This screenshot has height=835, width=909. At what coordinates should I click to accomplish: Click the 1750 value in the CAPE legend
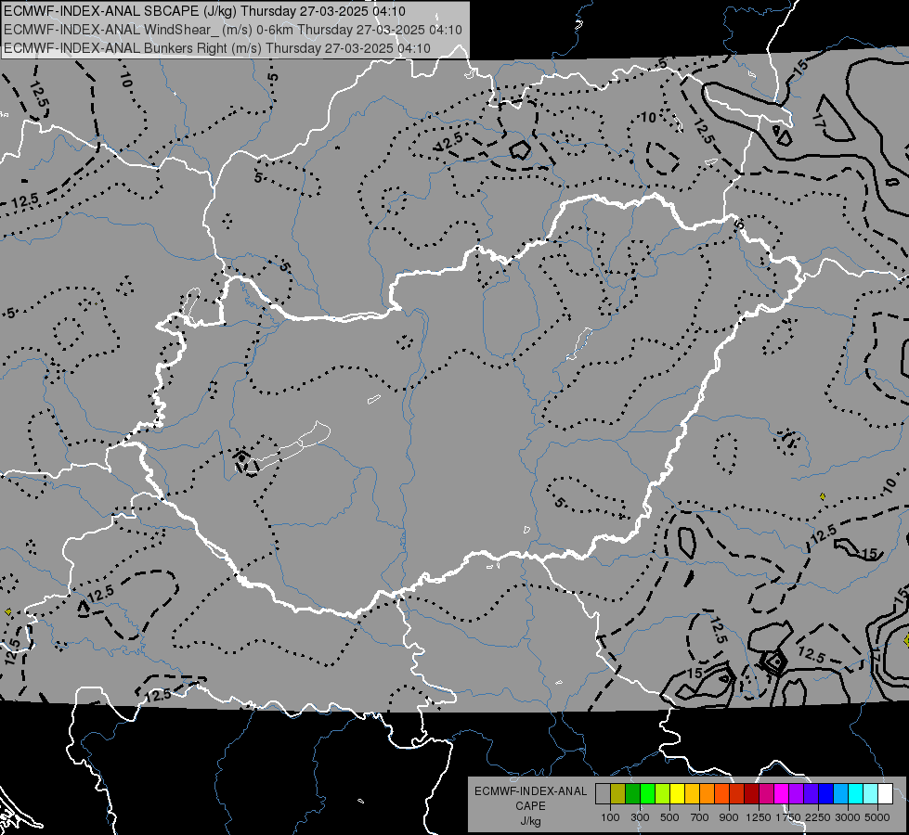pyautogui.click(x=788, y=817)
